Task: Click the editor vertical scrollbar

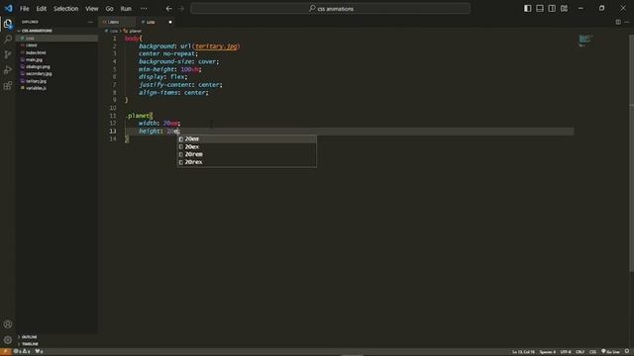Action: tap(631, 153)
